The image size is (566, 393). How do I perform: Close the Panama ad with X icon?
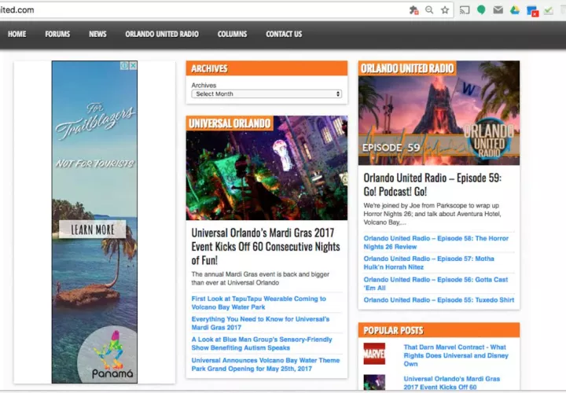(133, 65)
